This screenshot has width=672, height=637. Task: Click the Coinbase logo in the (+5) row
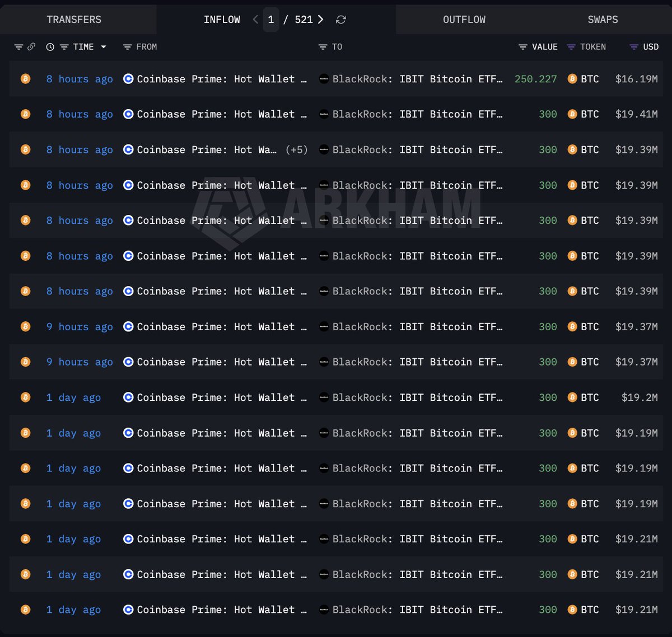click(128, 149)
